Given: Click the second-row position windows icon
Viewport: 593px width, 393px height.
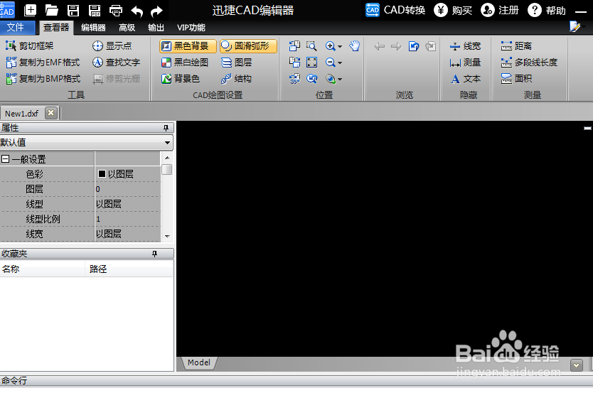Looking at the screenshot, I should (x=294, y=62).
